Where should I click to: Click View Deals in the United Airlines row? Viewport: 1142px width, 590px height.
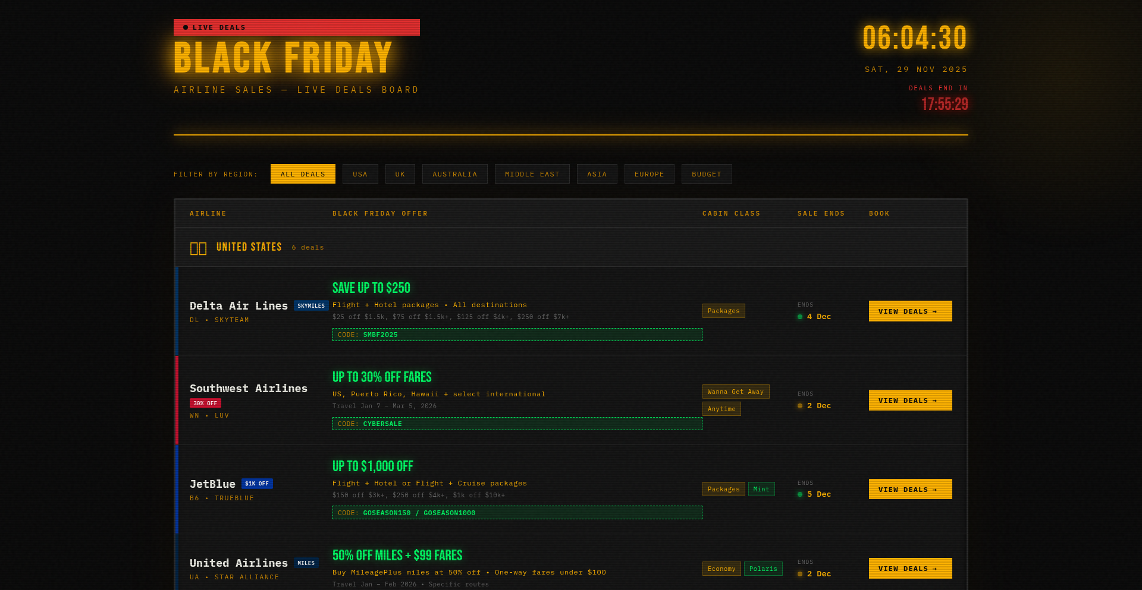[911, 569]
